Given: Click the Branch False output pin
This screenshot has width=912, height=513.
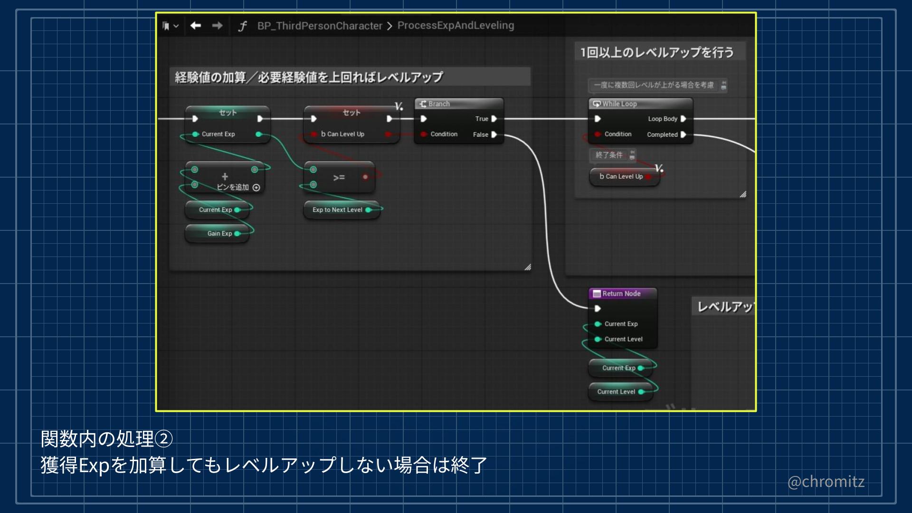Looking at the screenshot, I should click(x=494, y=134).
